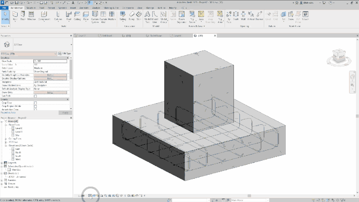359x202 pixels.
Task: Expand the 3D Views tree node
Action: (x=6, y=142)
